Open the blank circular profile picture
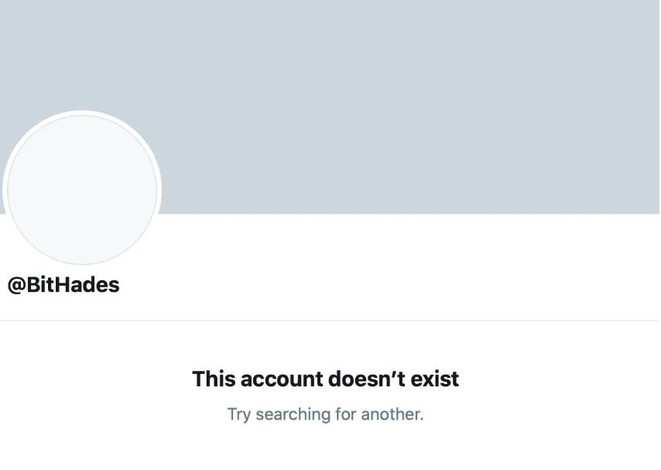661x470 pixels. click(82, 190)
